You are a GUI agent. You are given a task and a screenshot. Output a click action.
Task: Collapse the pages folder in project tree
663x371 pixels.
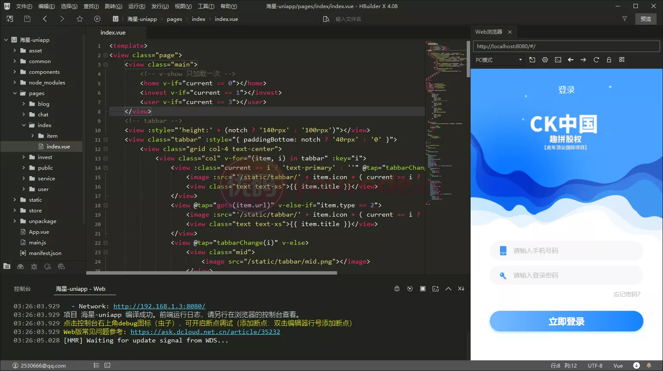point(15,93)
